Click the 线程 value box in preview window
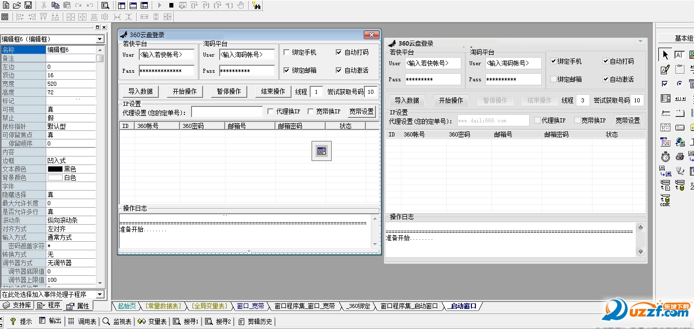Screen dimensions: 694x329 [x=582, y=100]
